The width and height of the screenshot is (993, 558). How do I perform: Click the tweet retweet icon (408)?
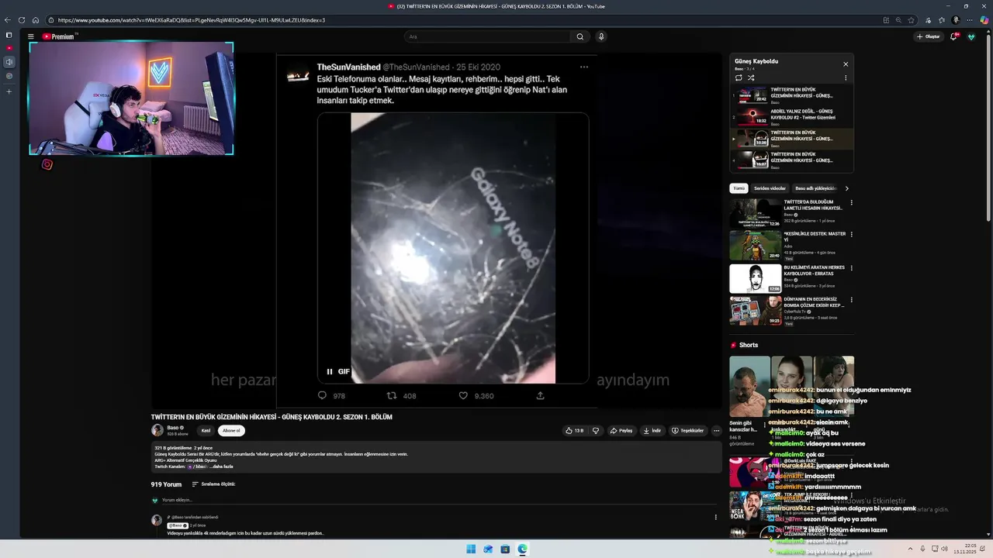pos(392,395)
